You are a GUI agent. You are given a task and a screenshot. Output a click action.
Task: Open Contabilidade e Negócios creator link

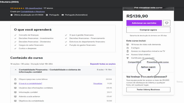[32, 11]
